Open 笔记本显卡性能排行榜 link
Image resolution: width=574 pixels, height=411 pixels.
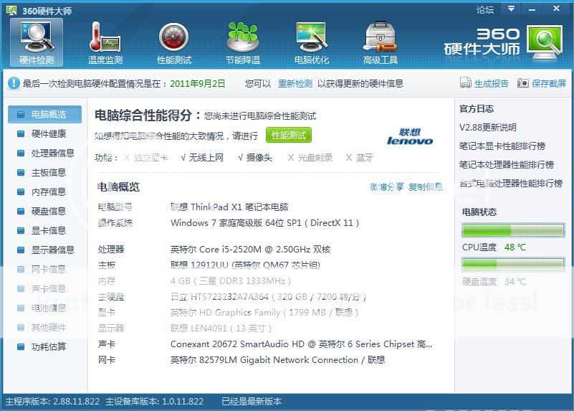click(502, 146)
